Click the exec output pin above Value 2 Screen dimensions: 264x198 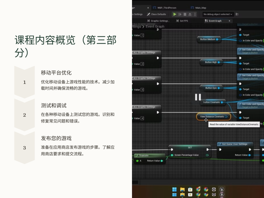[x=158, y=58]
